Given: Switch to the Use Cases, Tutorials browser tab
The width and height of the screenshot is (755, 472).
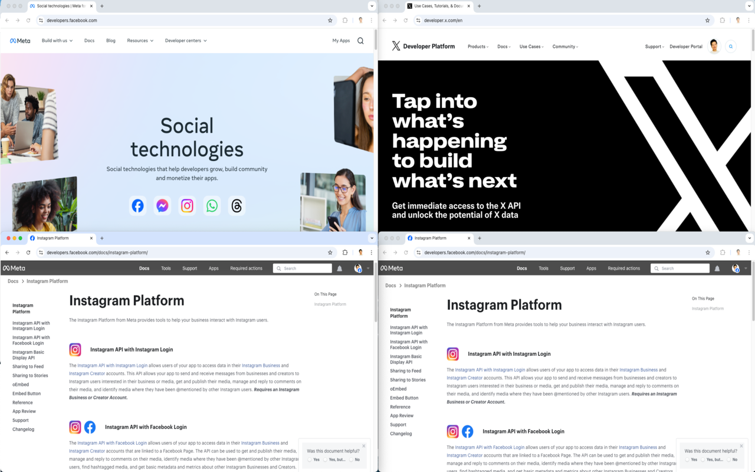Looking at the screenshot, I should coord(438,6).
